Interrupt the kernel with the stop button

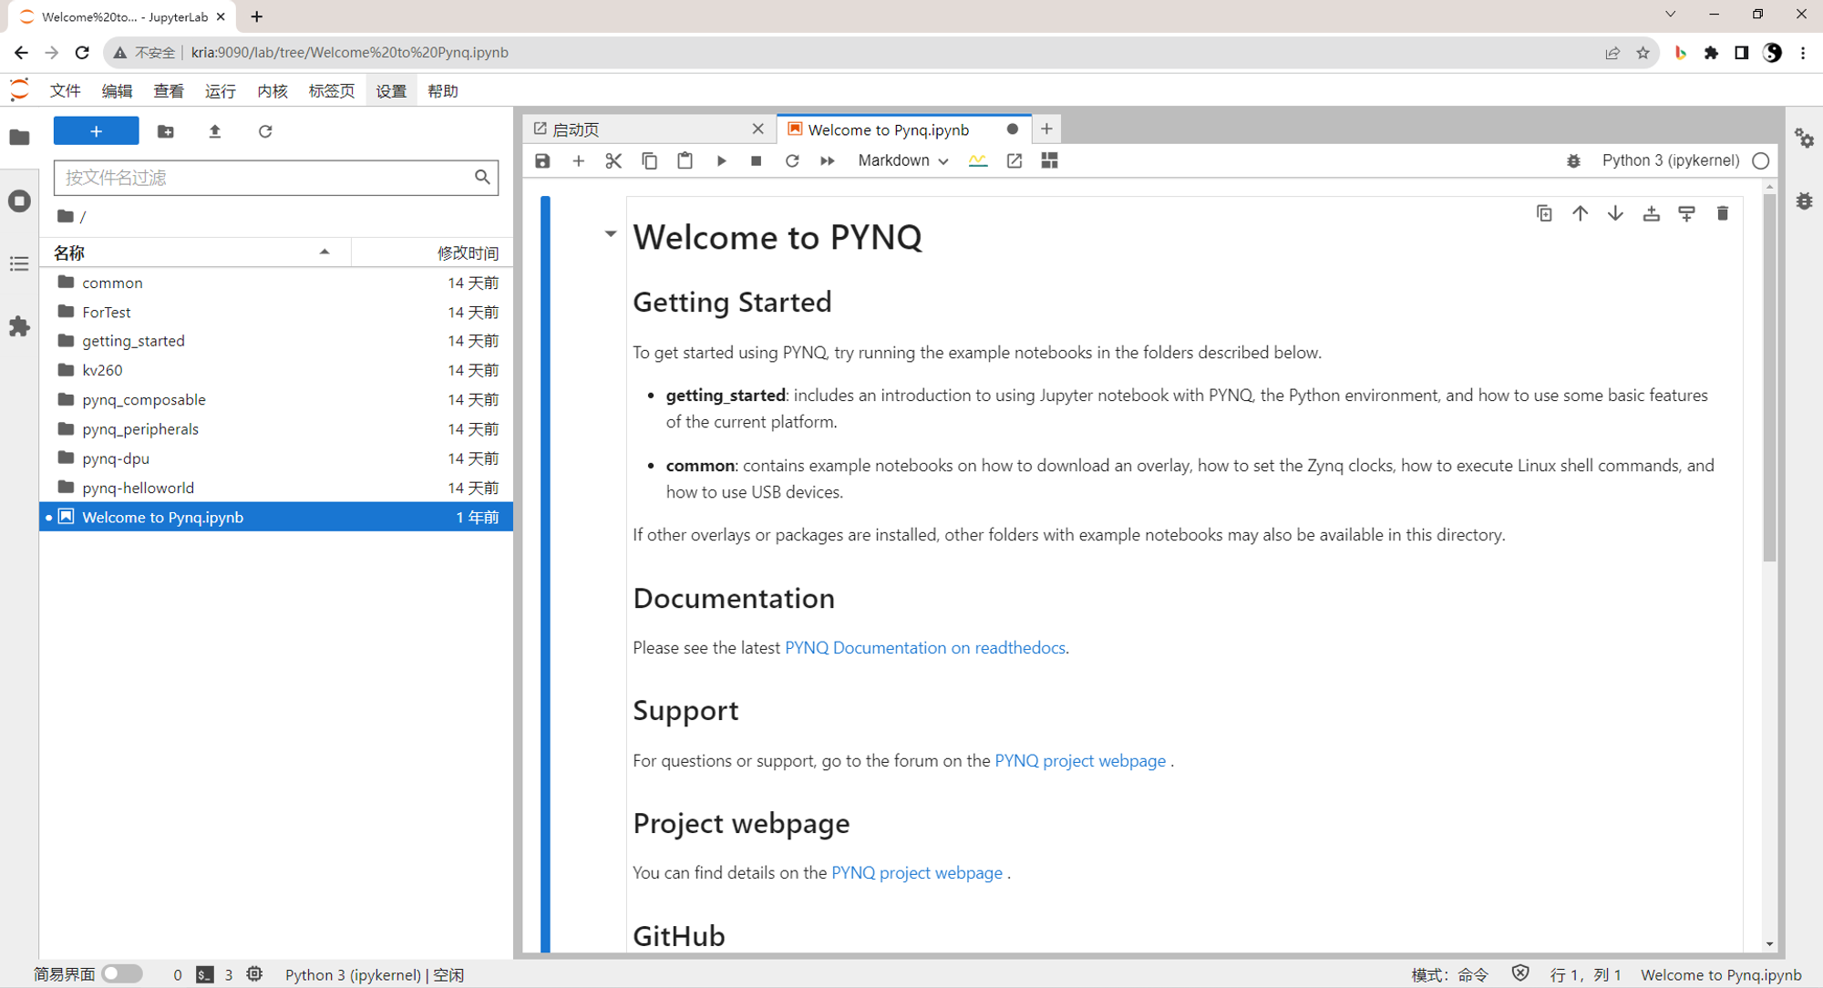tap(756, 160)
